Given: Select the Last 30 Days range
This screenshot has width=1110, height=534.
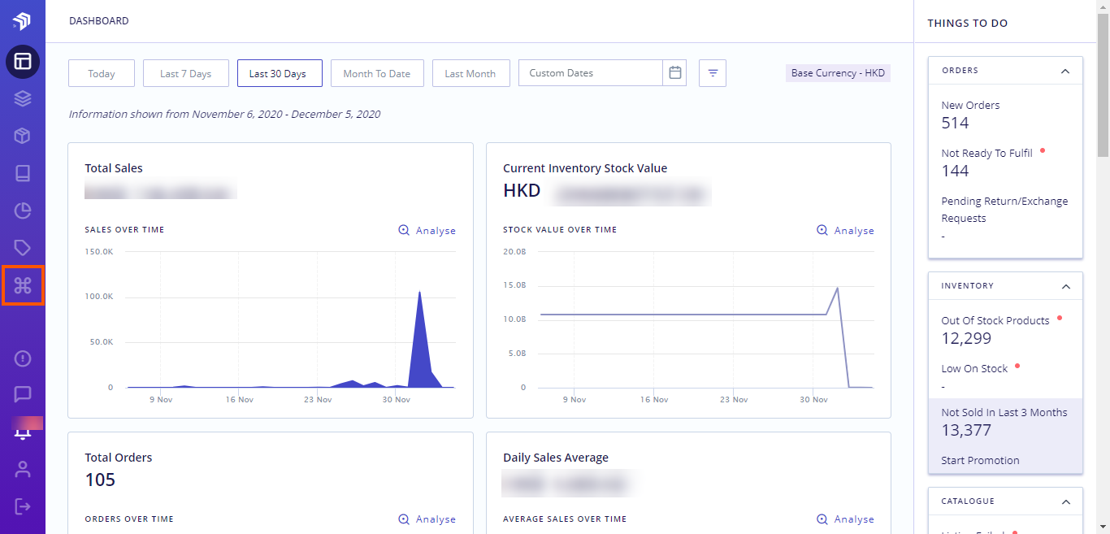Looking at the screenshot, I should click(278, 73).
